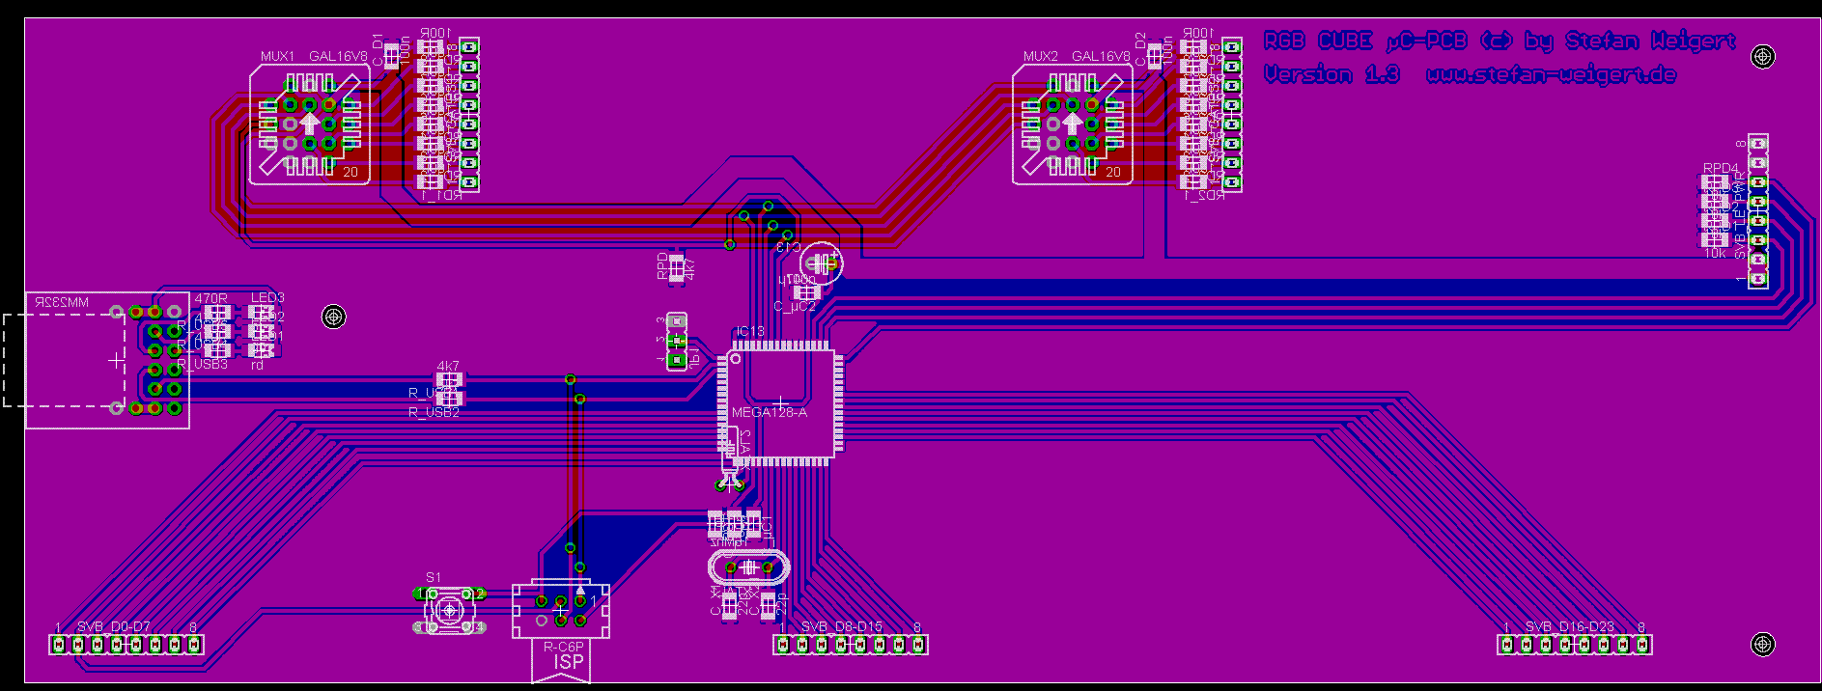Viewport: 1822px width, 691px height.
Task: Click the white arrow inside MUX2 socket
Action: click(1073, 124)
